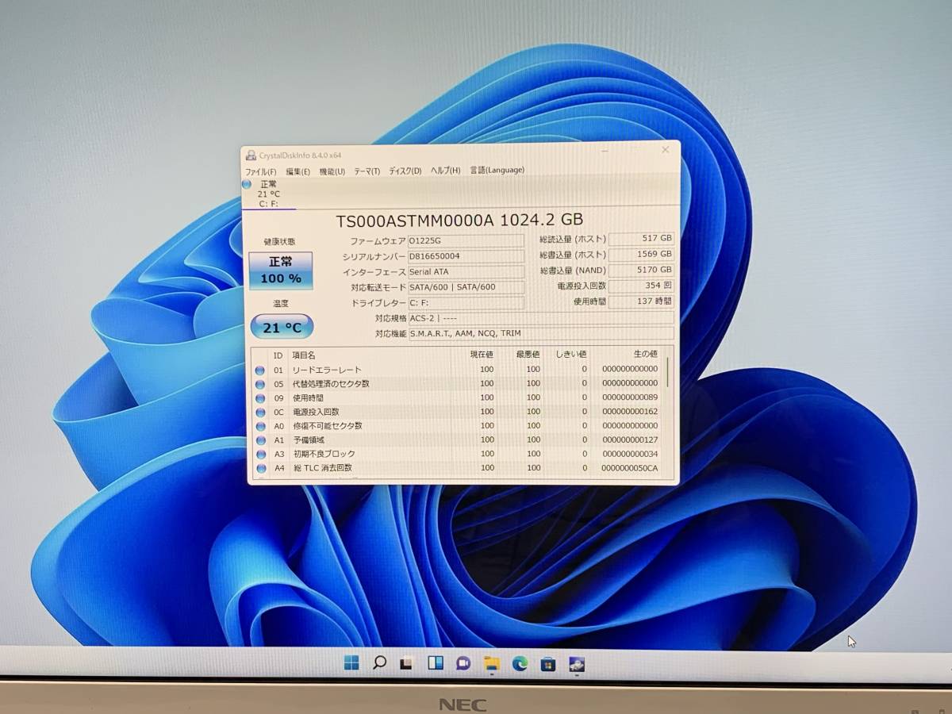Click the 現在値 column header
Screen dimensions: 952x714
(482, 355)
